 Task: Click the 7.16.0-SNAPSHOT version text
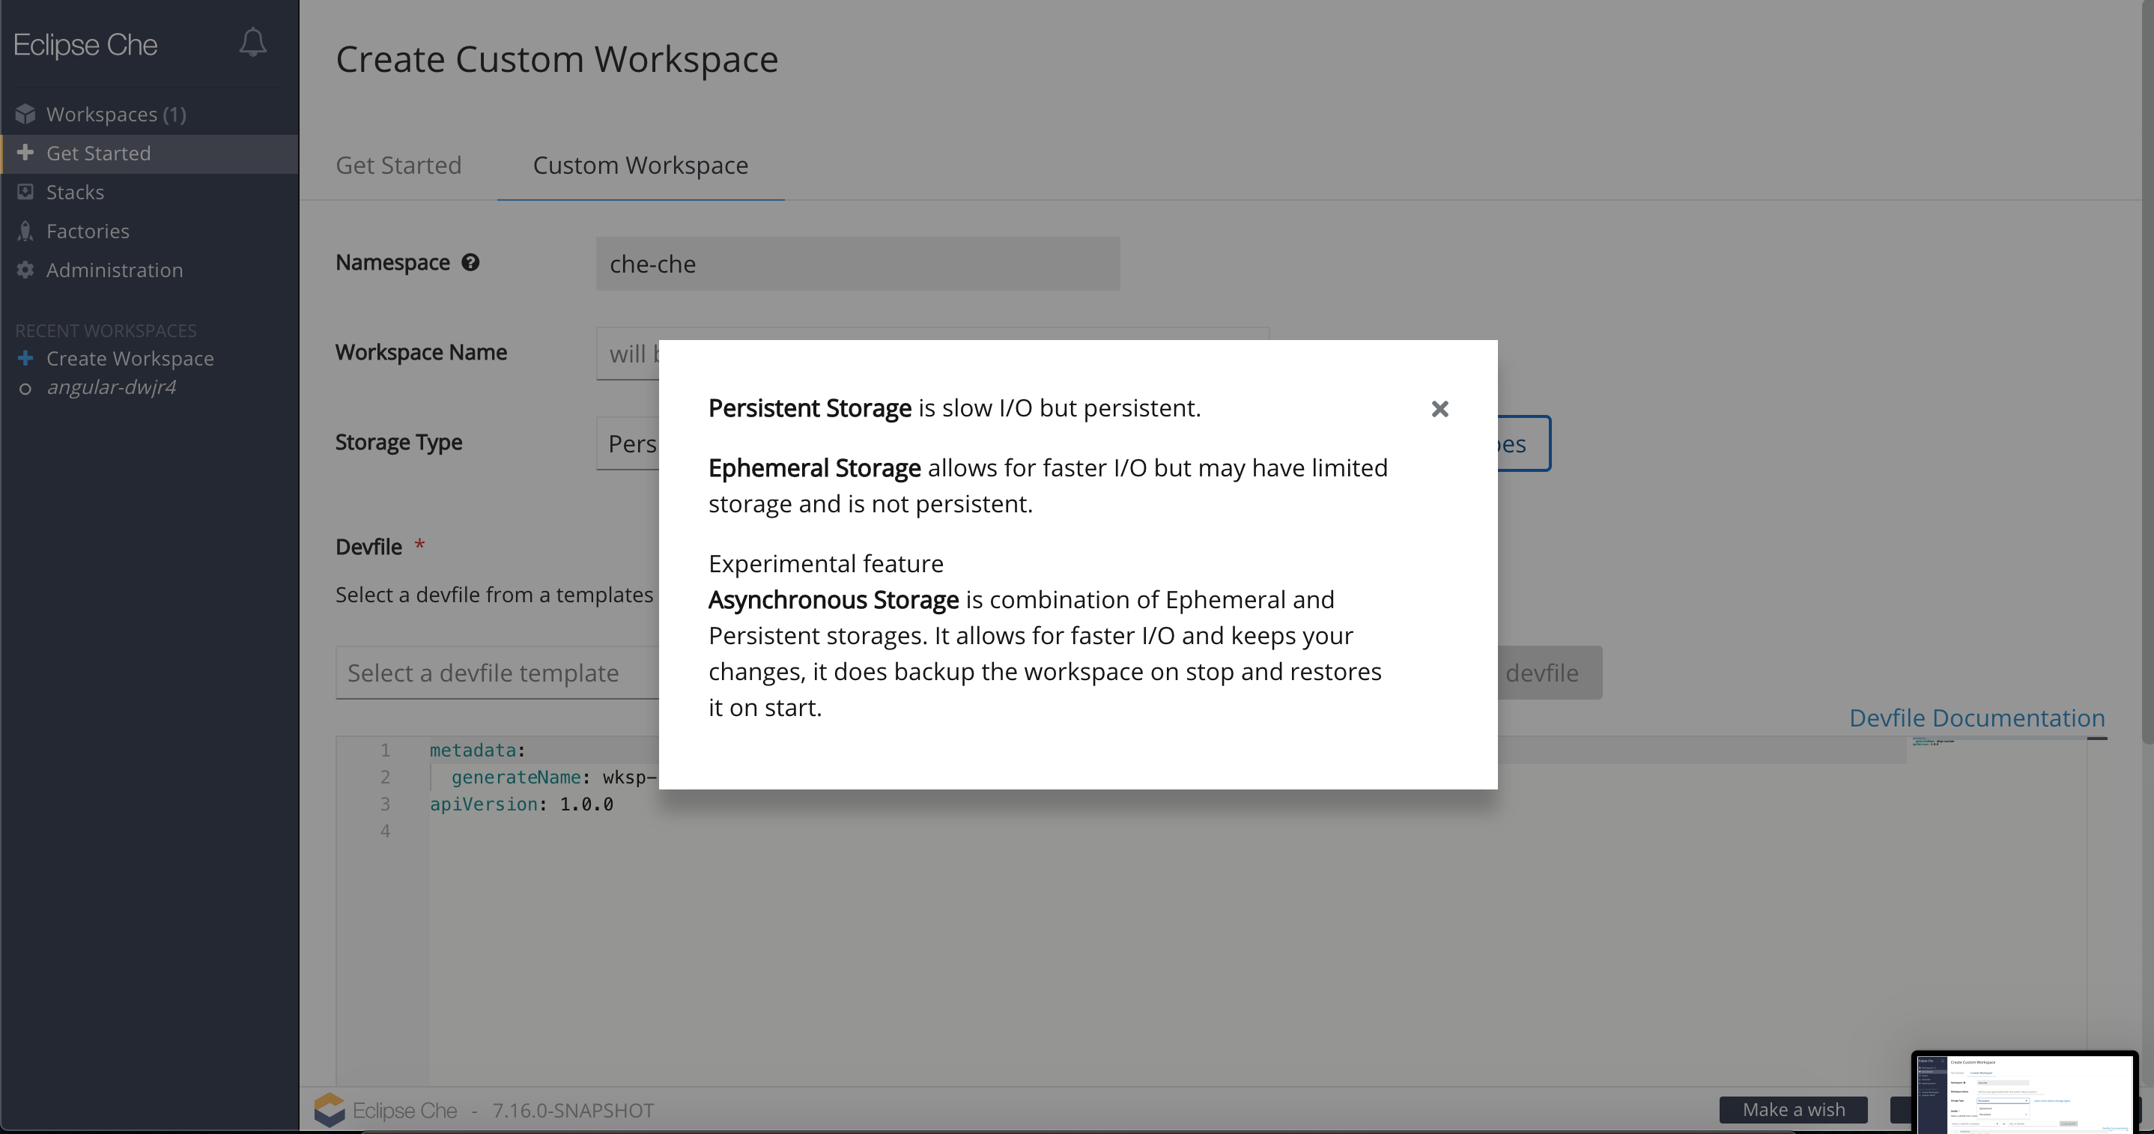(x=573, y=1110)
